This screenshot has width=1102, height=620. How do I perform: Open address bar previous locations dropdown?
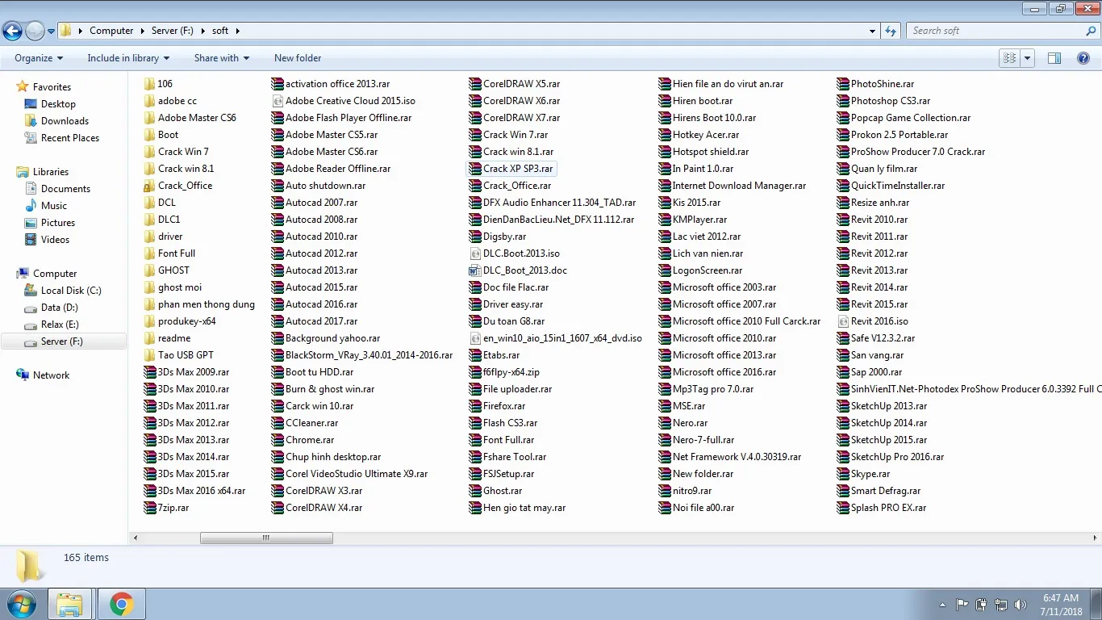[873, 31]
